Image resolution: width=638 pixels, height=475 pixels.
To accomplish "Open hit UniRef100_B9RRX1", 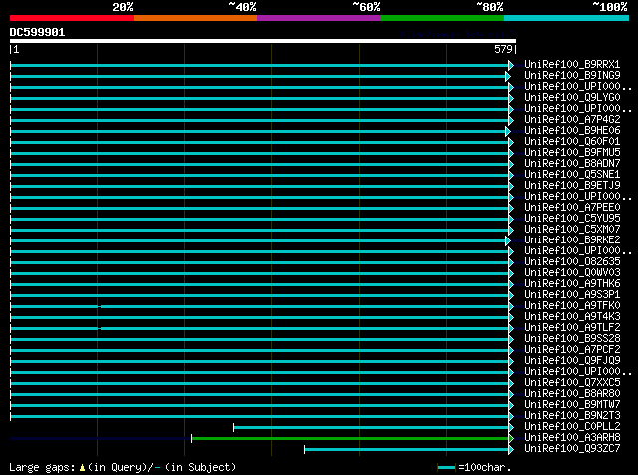I will click(x=572, y=64).
